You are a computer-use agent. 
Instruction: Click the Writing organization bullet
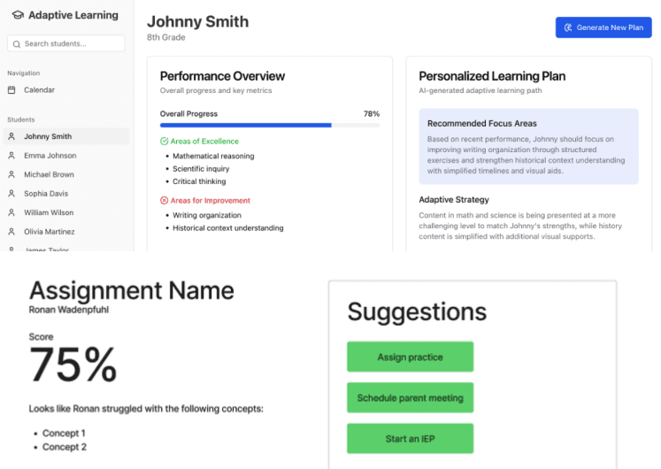click(207, 215)
